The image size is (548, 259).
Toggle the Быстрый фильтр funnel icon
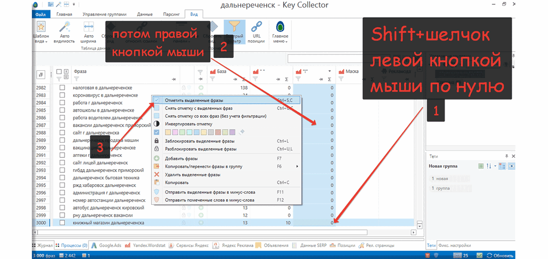pyautogui.click(x=235, y=26)
